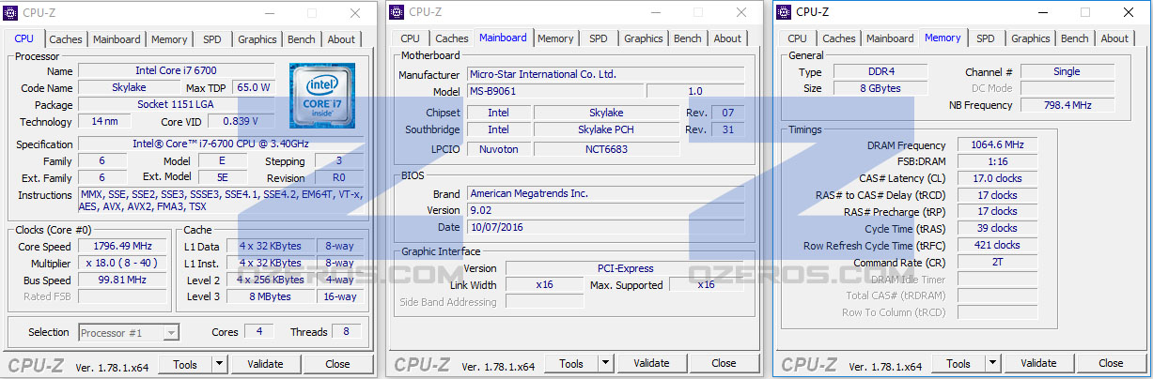Show the Graphics tab in the middle window
Viewport: 1153px width, 379px height.
click(644, 39)
